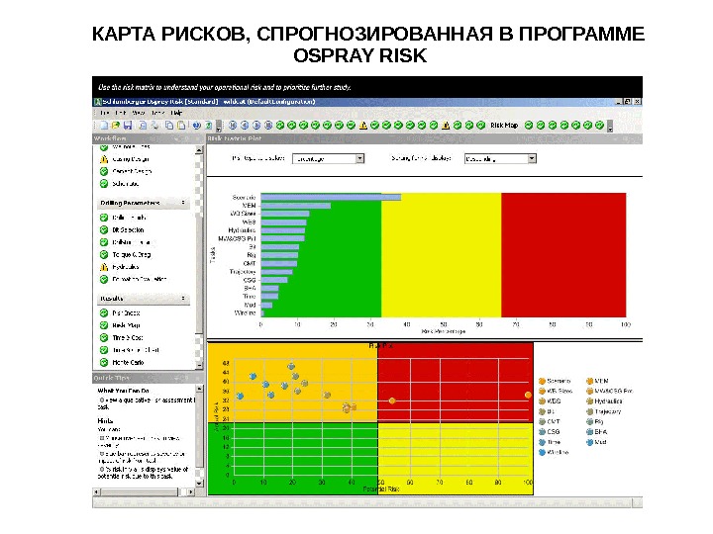Open the View menu

click(x=139, y=113)
